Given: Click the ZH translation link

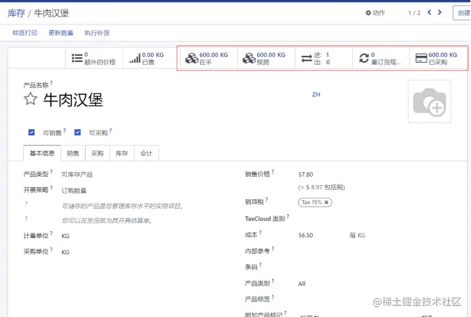Looking at the screenshot, I should 316,95.
